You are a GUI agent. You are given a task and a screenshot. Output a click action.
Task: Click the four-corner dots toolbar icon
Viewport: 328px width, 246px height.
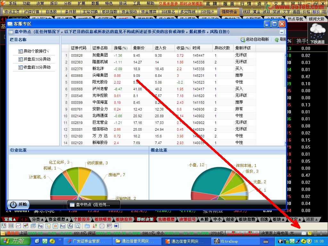pos(102,226)
